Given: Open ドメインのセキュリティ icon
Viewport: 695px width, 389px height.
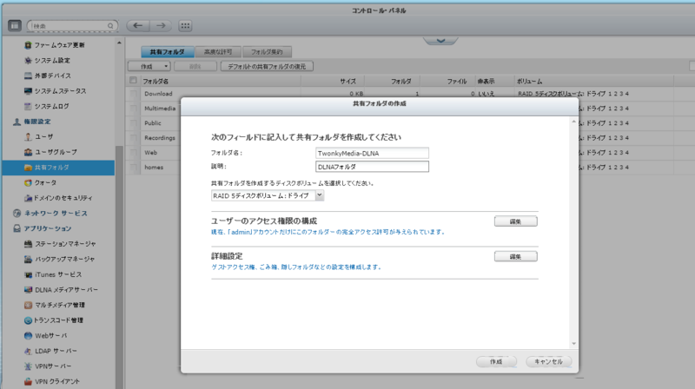Looking at the screenshot, I should point(29,198).
